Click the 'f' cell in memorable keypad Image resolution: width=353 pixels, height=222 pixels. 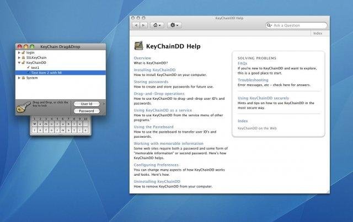pyautogui.click(x=46, y=130)
